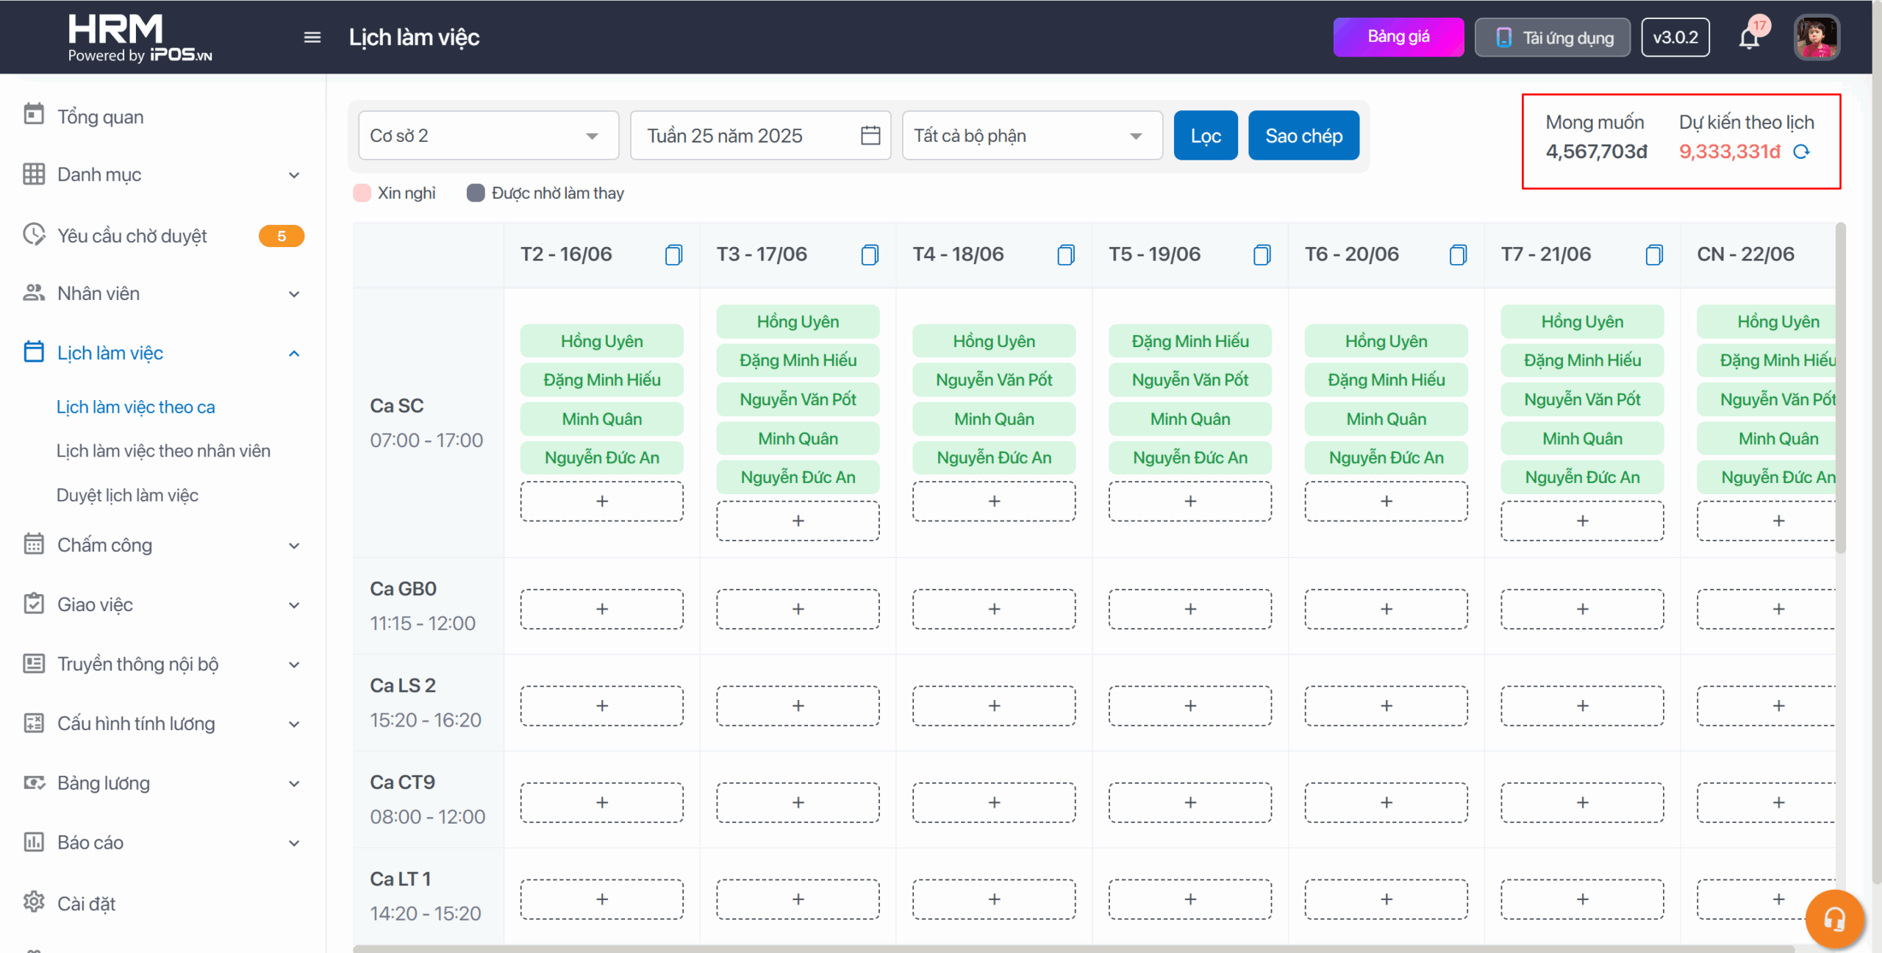Image resolution: width=1882 pixels, height=953 pixels.
Task: Go to Duyệt lịch làm việc
Action: (x=127, y=496)
